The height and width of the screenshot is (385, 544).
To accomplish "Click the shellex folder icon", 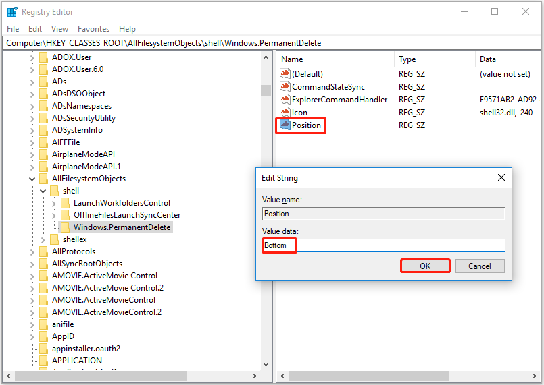I will click(x=55, y=239).
